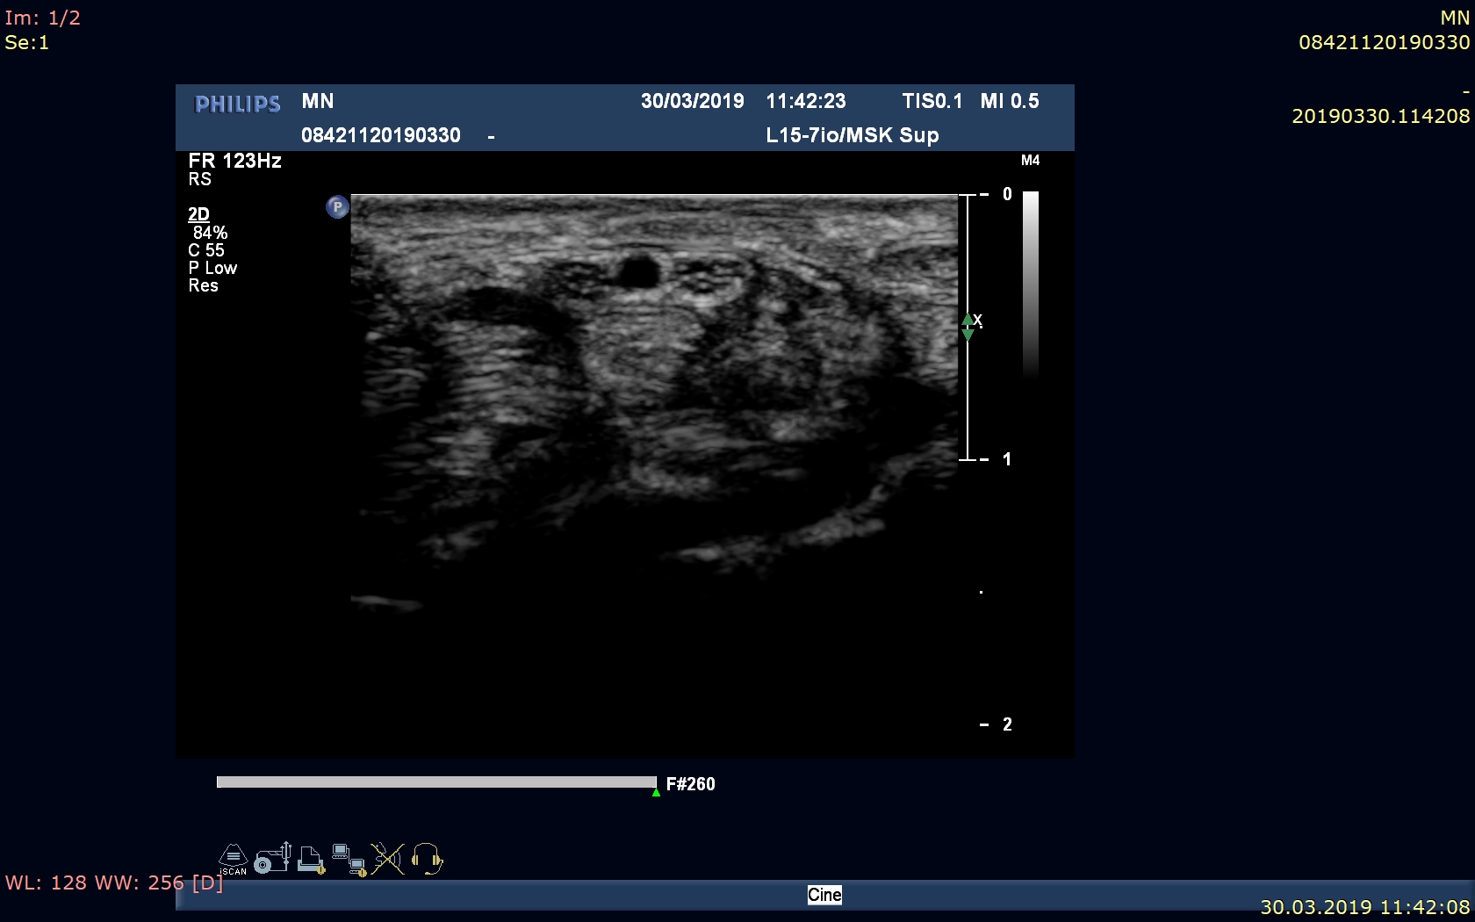Click the disc and USB media icon

click(272, 859)
